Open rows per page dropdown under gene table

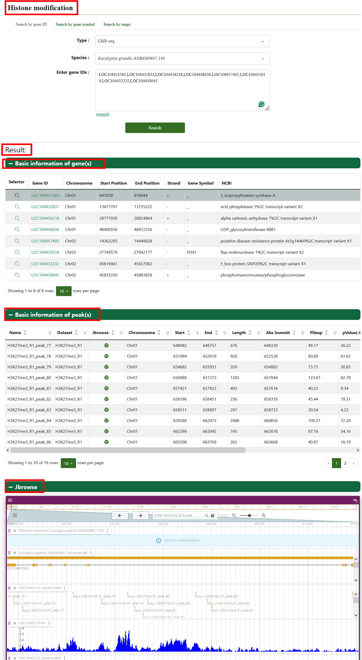pos(64,291)
